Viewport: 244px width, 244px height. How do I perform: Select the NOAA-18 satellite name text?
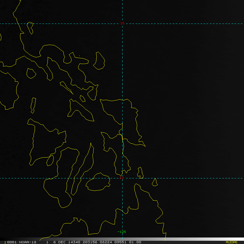[x=28, y=242]
